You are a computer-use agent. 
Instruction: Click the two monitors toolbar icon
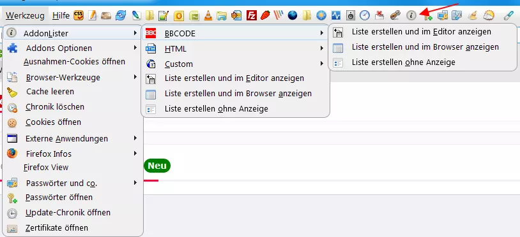coord(443,15)
